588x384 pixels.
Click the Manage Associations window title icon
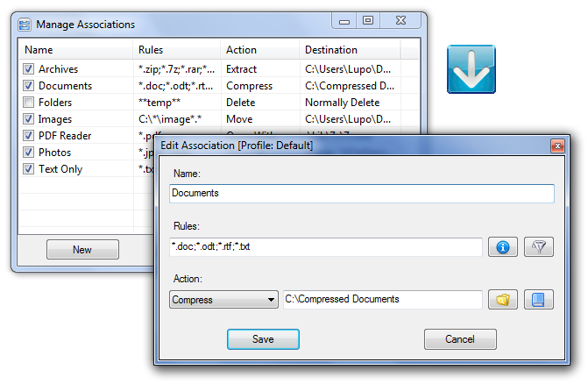coord(25,25)
